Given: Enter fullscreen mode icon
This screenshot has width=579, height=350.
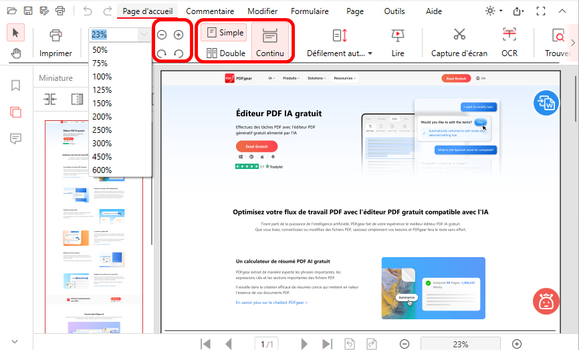Looking at the screenshot, I should click(x=541, y=11).
